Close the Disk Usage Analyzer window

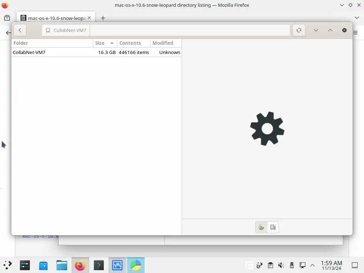click(x=344, y=30)
